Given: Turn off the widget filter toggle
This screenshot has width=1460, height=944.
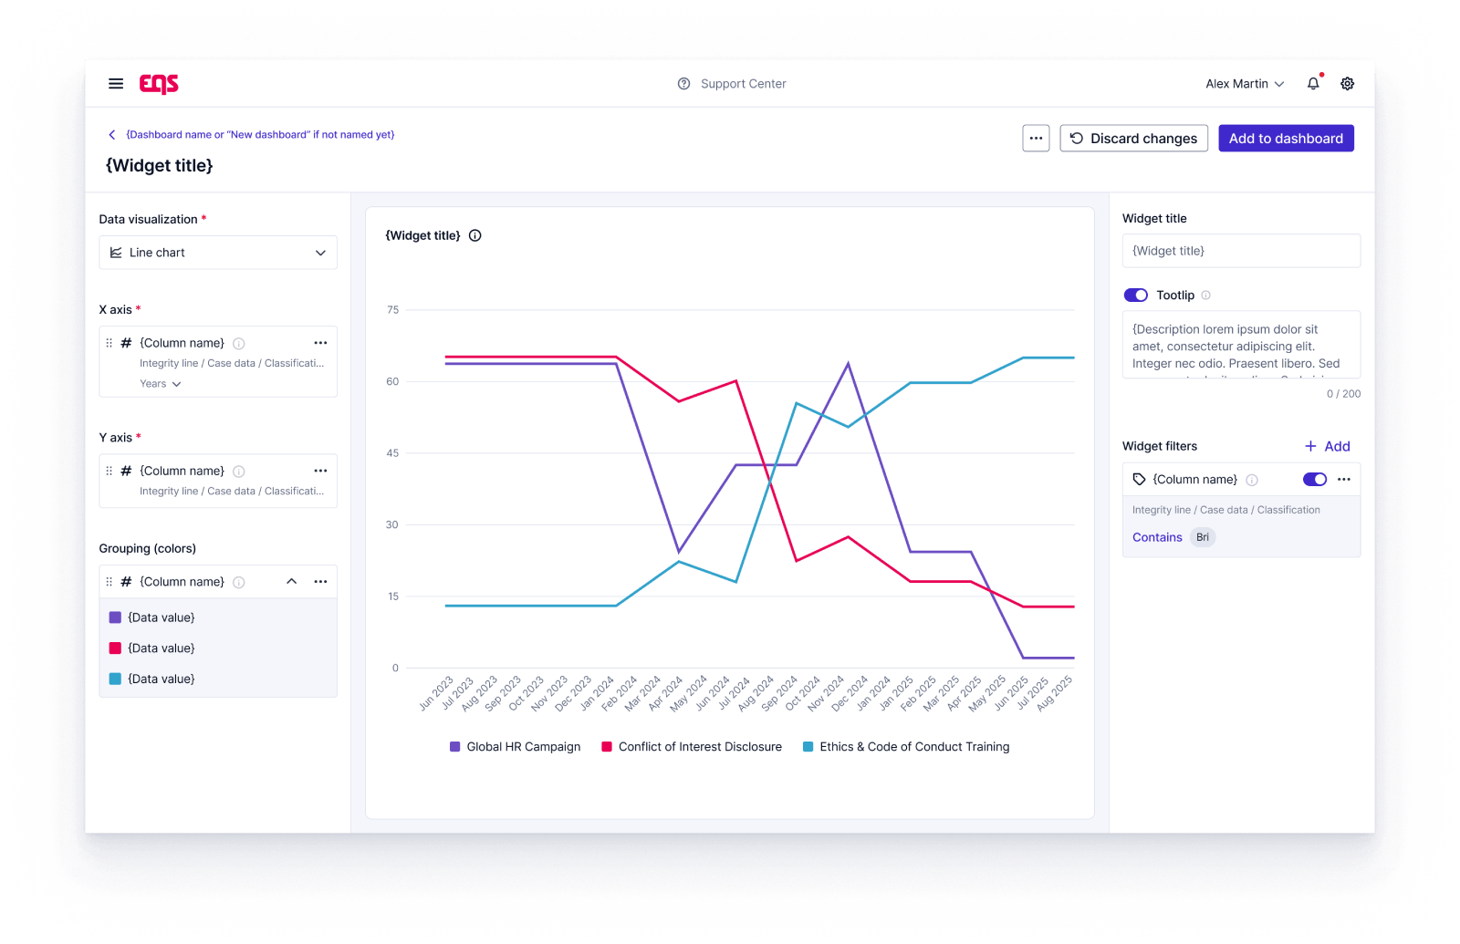Looking at the screenshot, I should tap(1314, 480).
